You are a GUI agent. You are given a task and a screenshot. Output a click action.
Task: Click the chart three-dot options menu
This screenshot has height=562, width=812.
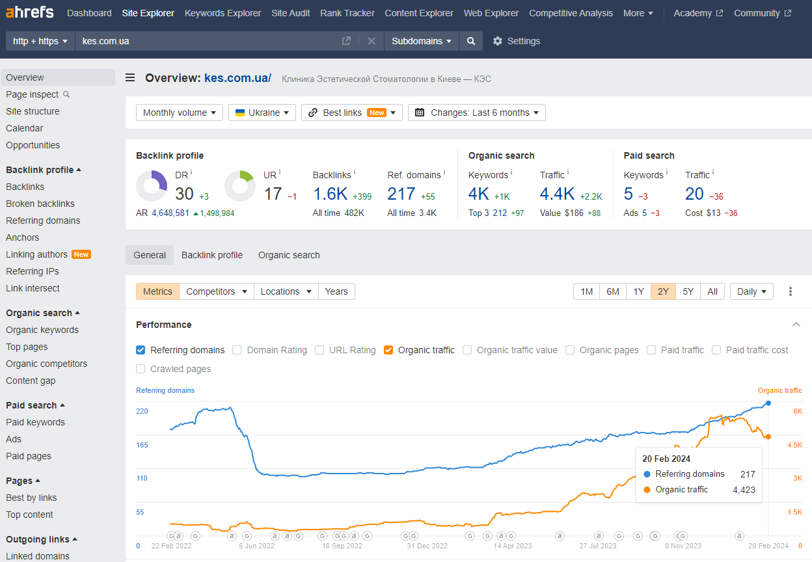tap(791, 291)
